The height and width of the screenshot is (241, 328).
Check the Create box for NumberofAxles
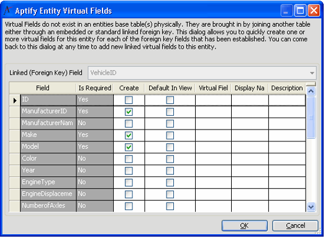tap(129, 206)
